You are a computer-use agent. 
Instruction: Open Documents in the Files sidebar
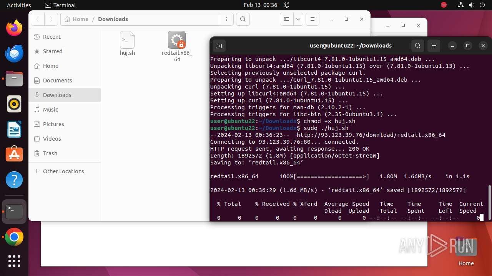pos(65,80)
